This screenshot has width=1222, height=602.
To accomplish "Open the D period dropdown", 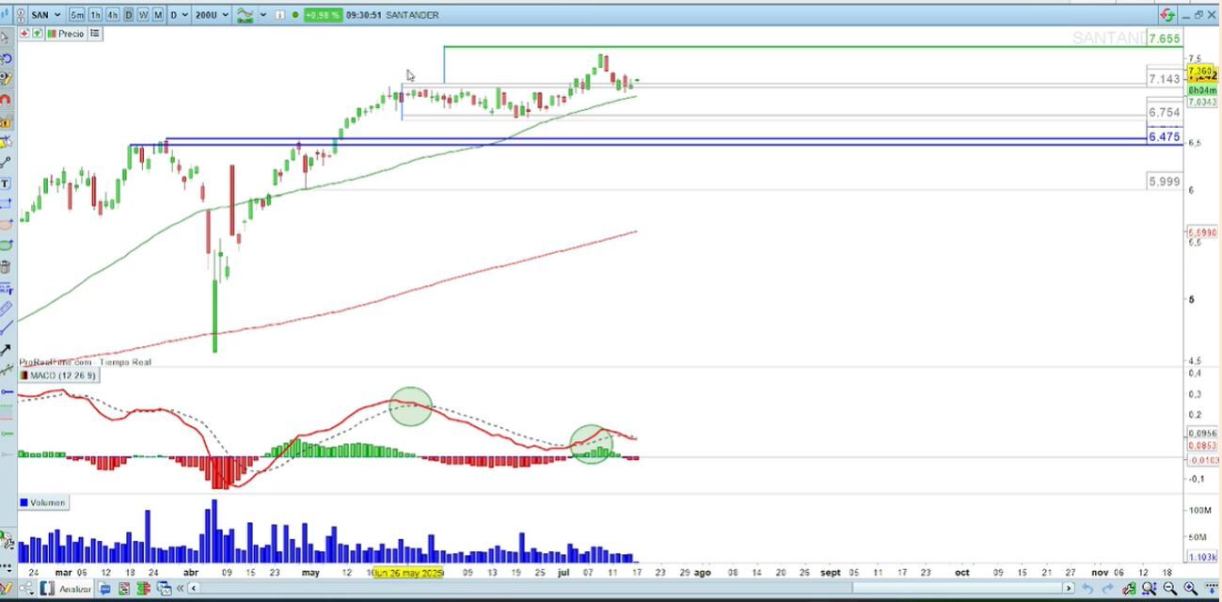I will tap(179, 15).
